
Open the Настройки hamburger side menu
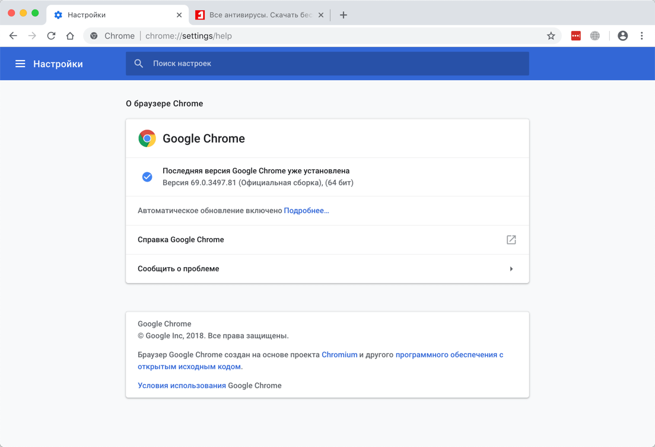20,64
